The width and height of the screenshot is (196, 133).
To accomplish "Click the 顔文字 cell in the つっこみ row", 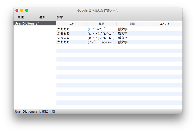I will click(123, 38).
